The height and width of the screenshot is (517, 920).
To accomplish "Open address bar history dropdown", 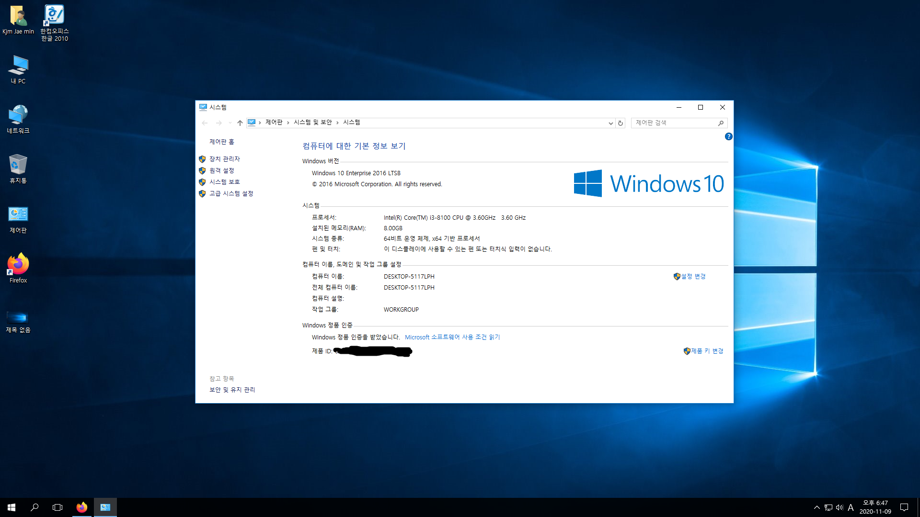I will 610,123.
